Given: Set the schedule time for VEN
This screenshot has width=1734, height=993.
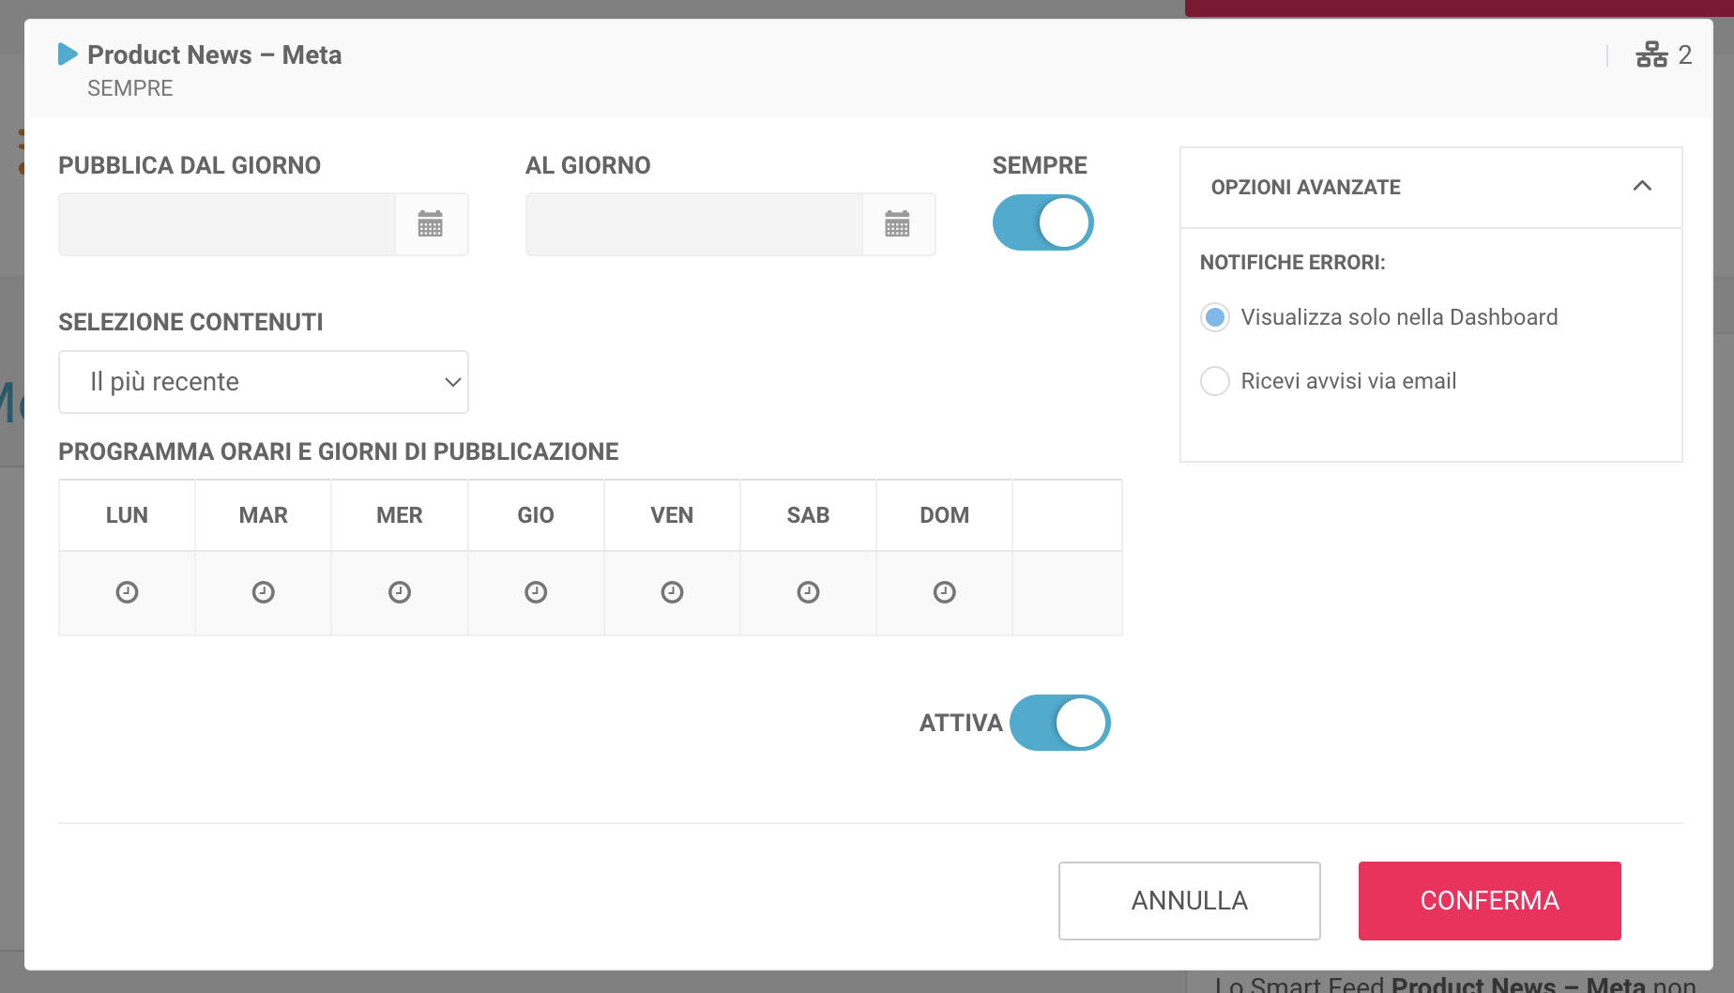Looking at the screenshot, I should [x=672, y=592].
